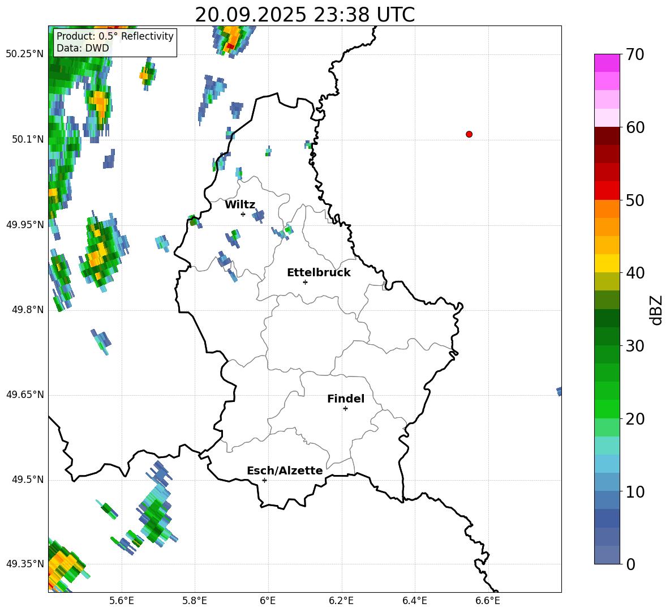Click the Esch/Alzette city label

point(285,470)
